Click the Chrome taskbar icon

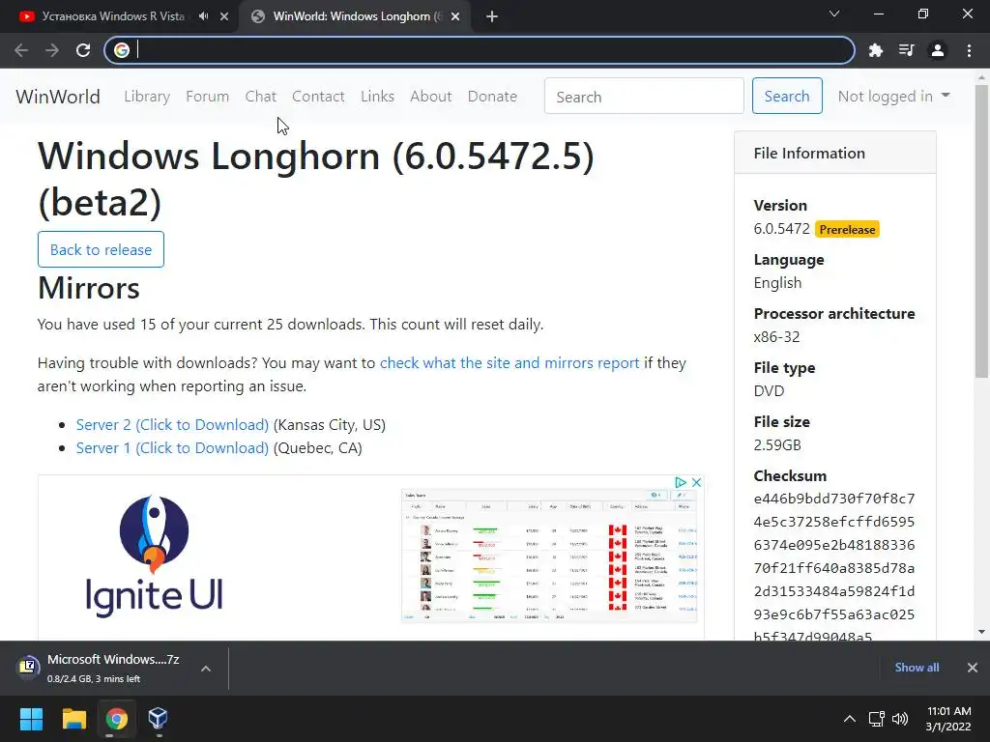(116, 719)
